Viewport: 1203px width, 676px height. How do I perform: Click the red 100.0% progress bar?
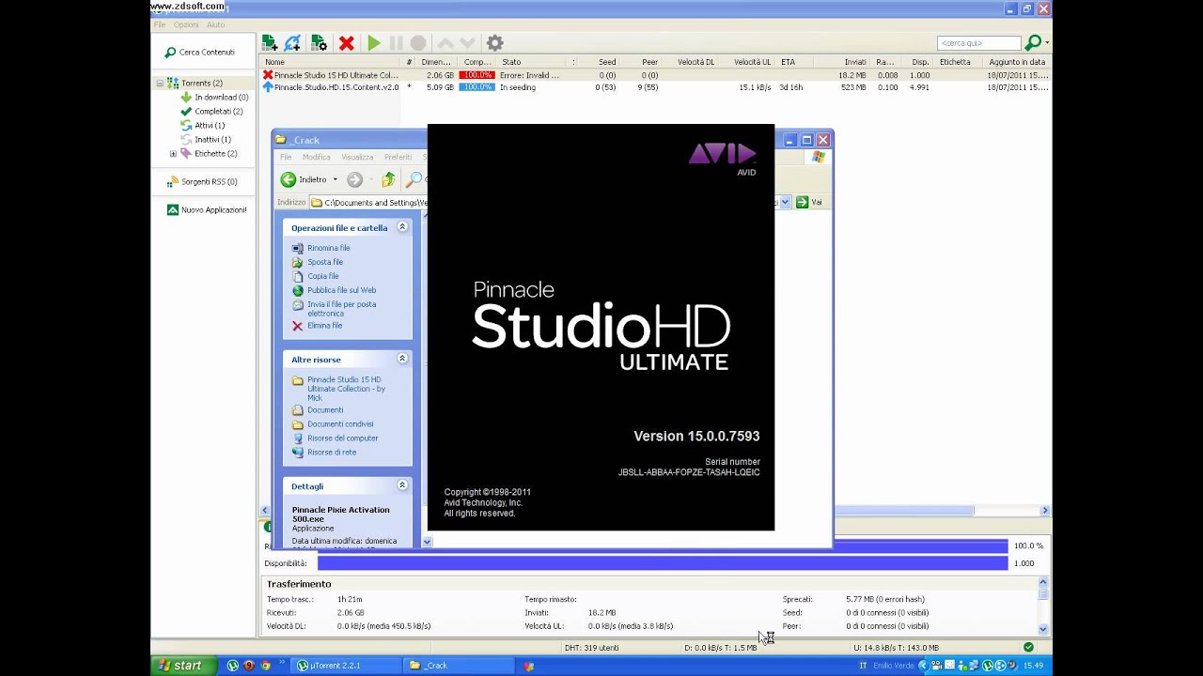coord(477,75)
